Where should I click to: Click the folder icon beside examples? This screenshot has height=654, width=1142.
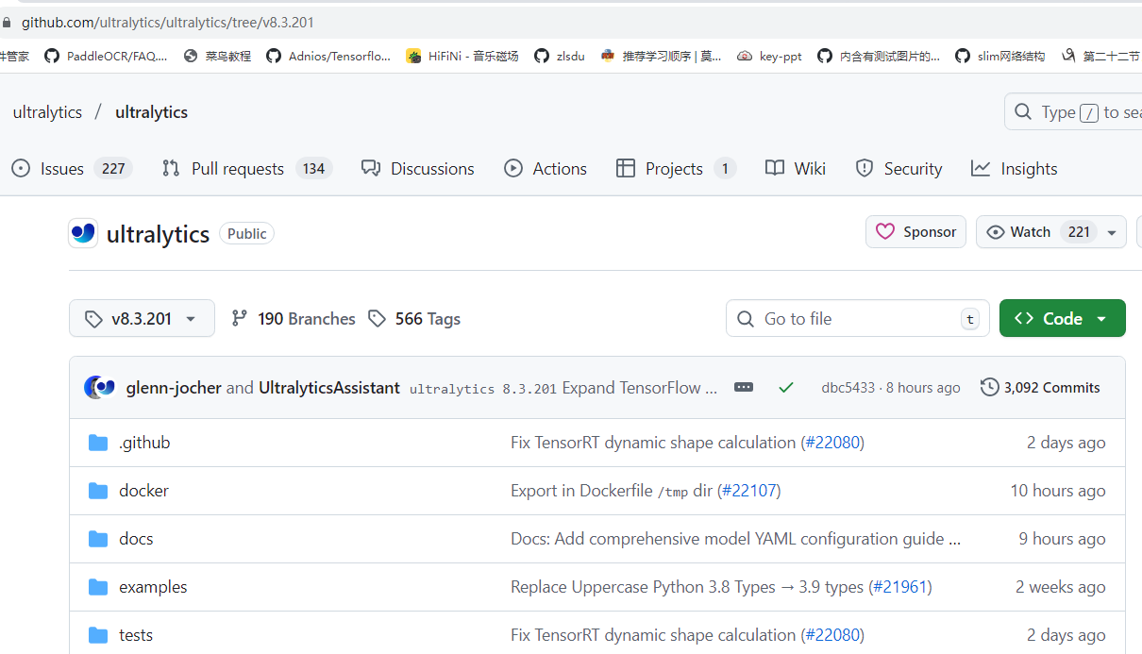click(x=98, y=587)
